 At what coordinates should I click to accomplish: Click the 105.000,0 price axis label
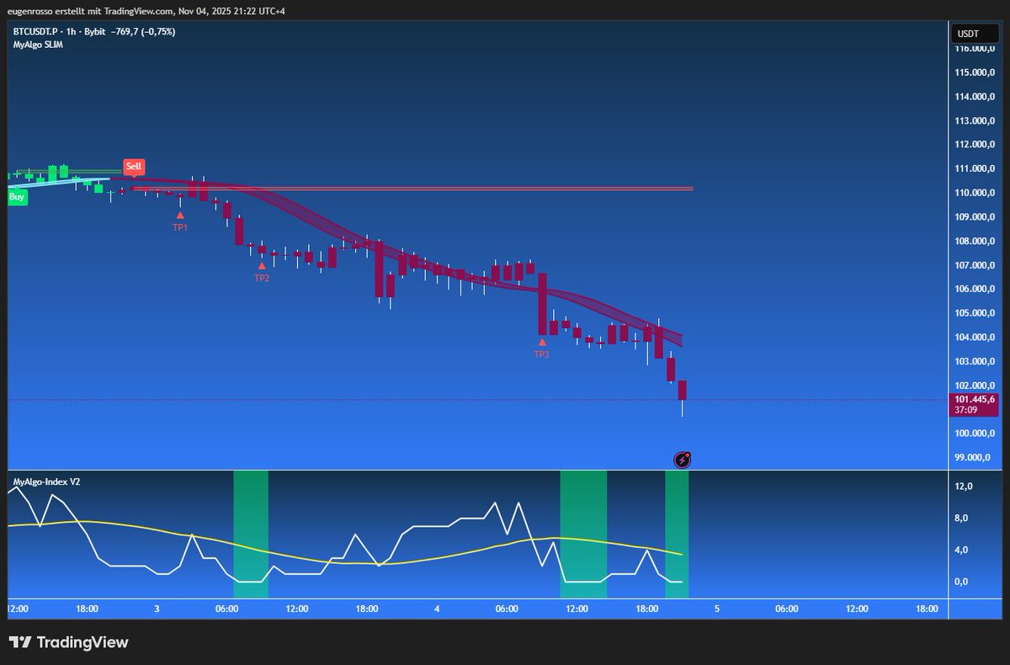(975, 313)
